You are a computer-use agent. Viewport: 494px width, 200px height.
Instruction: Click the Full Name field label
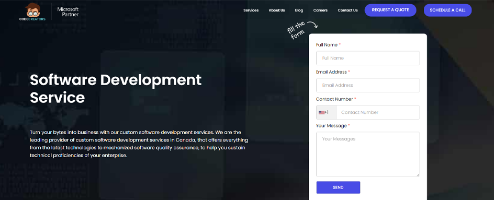click(328, 45)
